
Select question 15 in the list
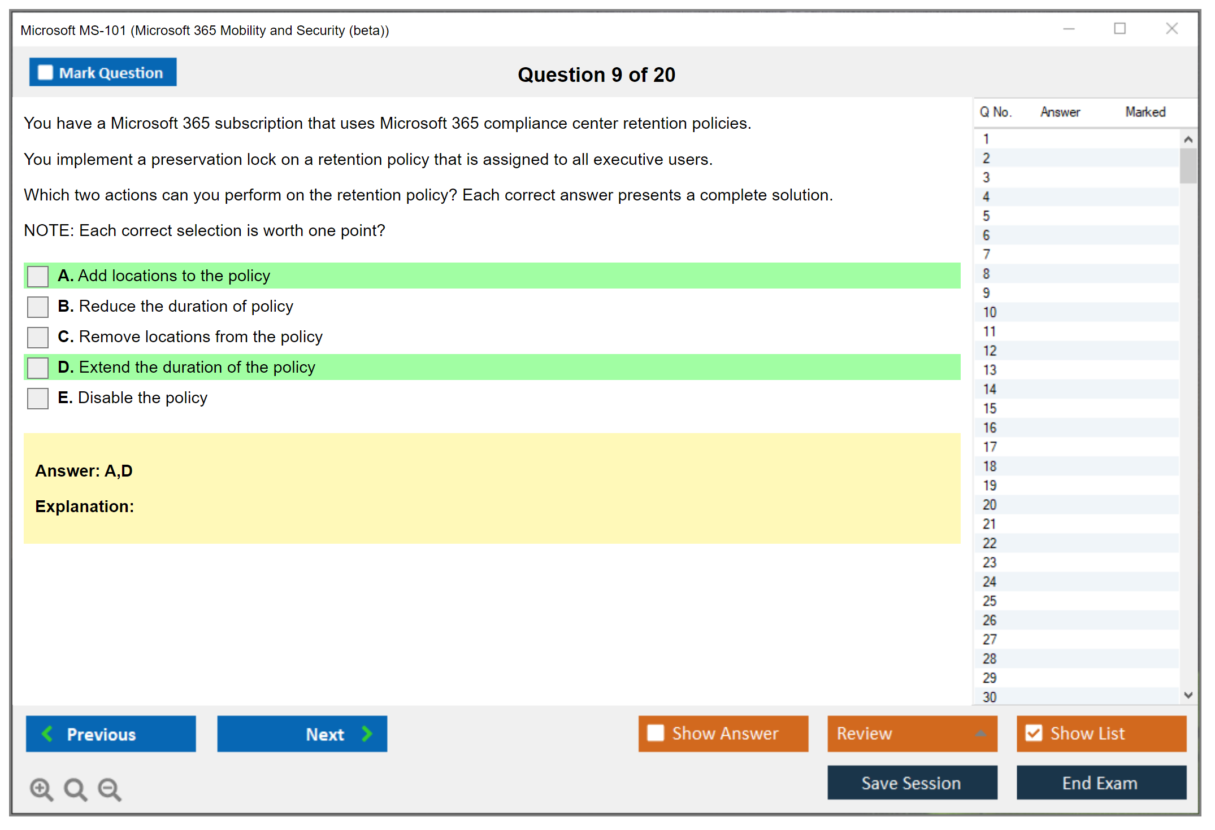click(990, 408)
